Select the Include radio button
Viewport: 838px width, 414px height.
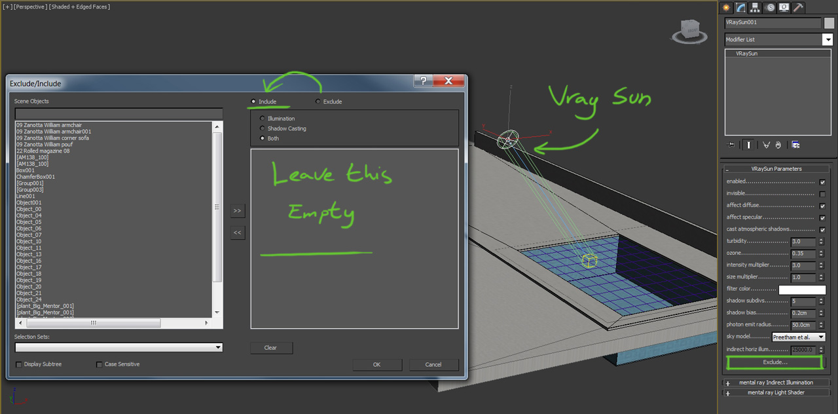[x=254, y=102]
